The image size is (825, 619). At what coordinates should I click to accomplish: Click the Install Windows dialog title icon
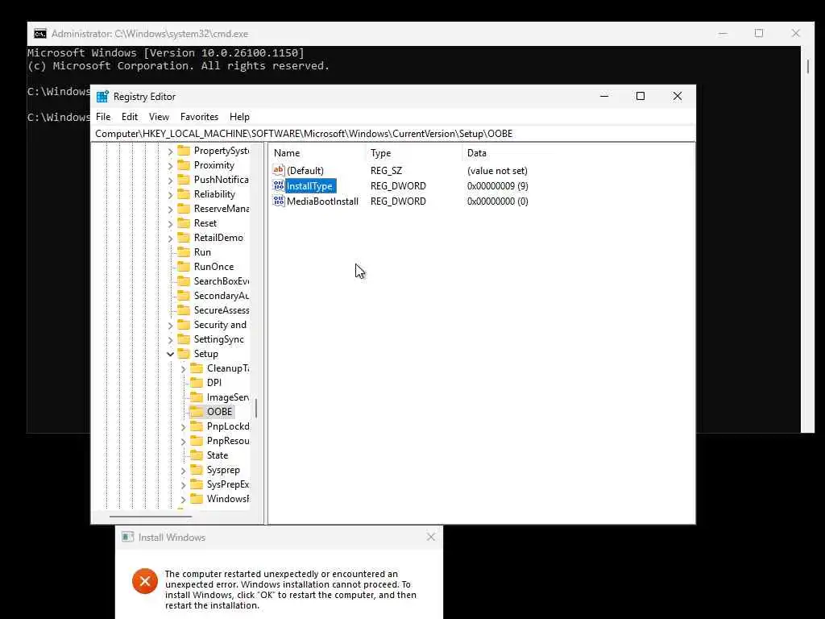(127, 537)
